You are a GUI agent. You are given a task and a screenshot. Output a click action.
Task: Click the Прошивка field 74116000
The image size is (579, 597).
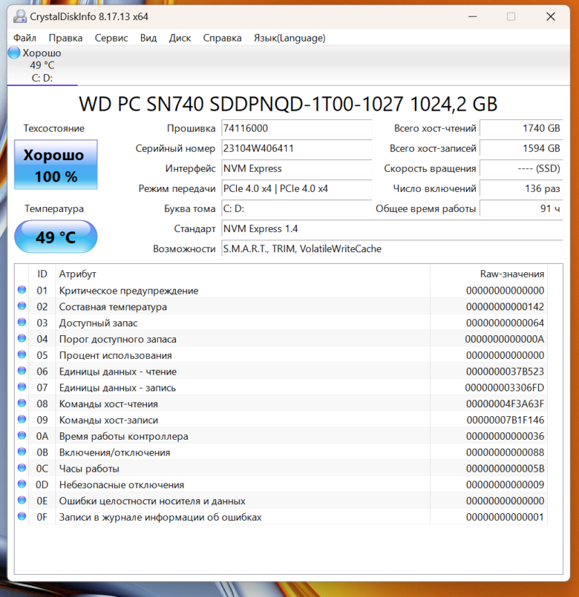pyautogui.click(x=296, y=128)
